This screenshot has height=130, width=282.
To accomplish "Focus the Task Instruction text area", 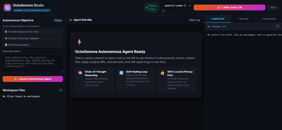I will pyautogui.click(x=33, y=63).
